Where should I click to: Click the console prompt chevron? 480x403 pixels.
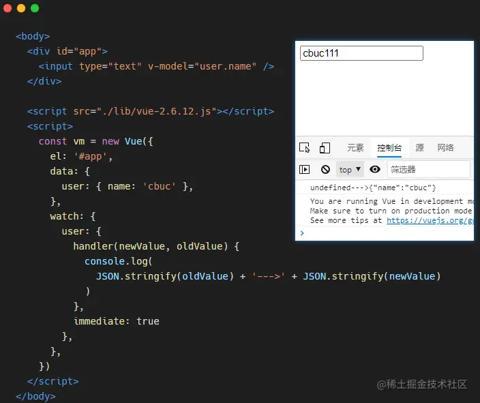302,233
